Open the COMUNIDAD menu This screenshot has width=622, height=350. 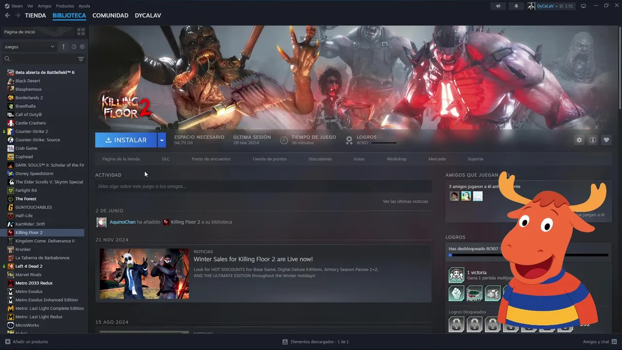coord(110,16)
